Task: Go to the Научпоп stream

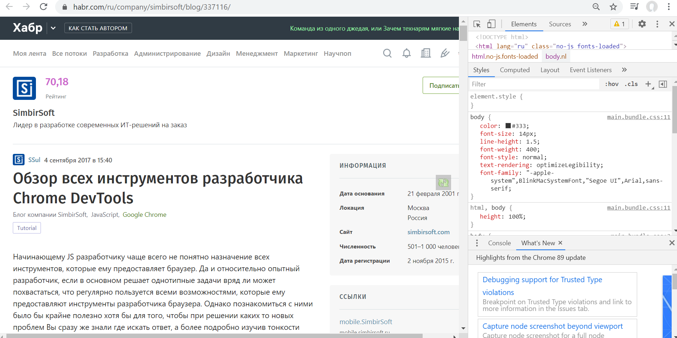Action: pos(337,54)
